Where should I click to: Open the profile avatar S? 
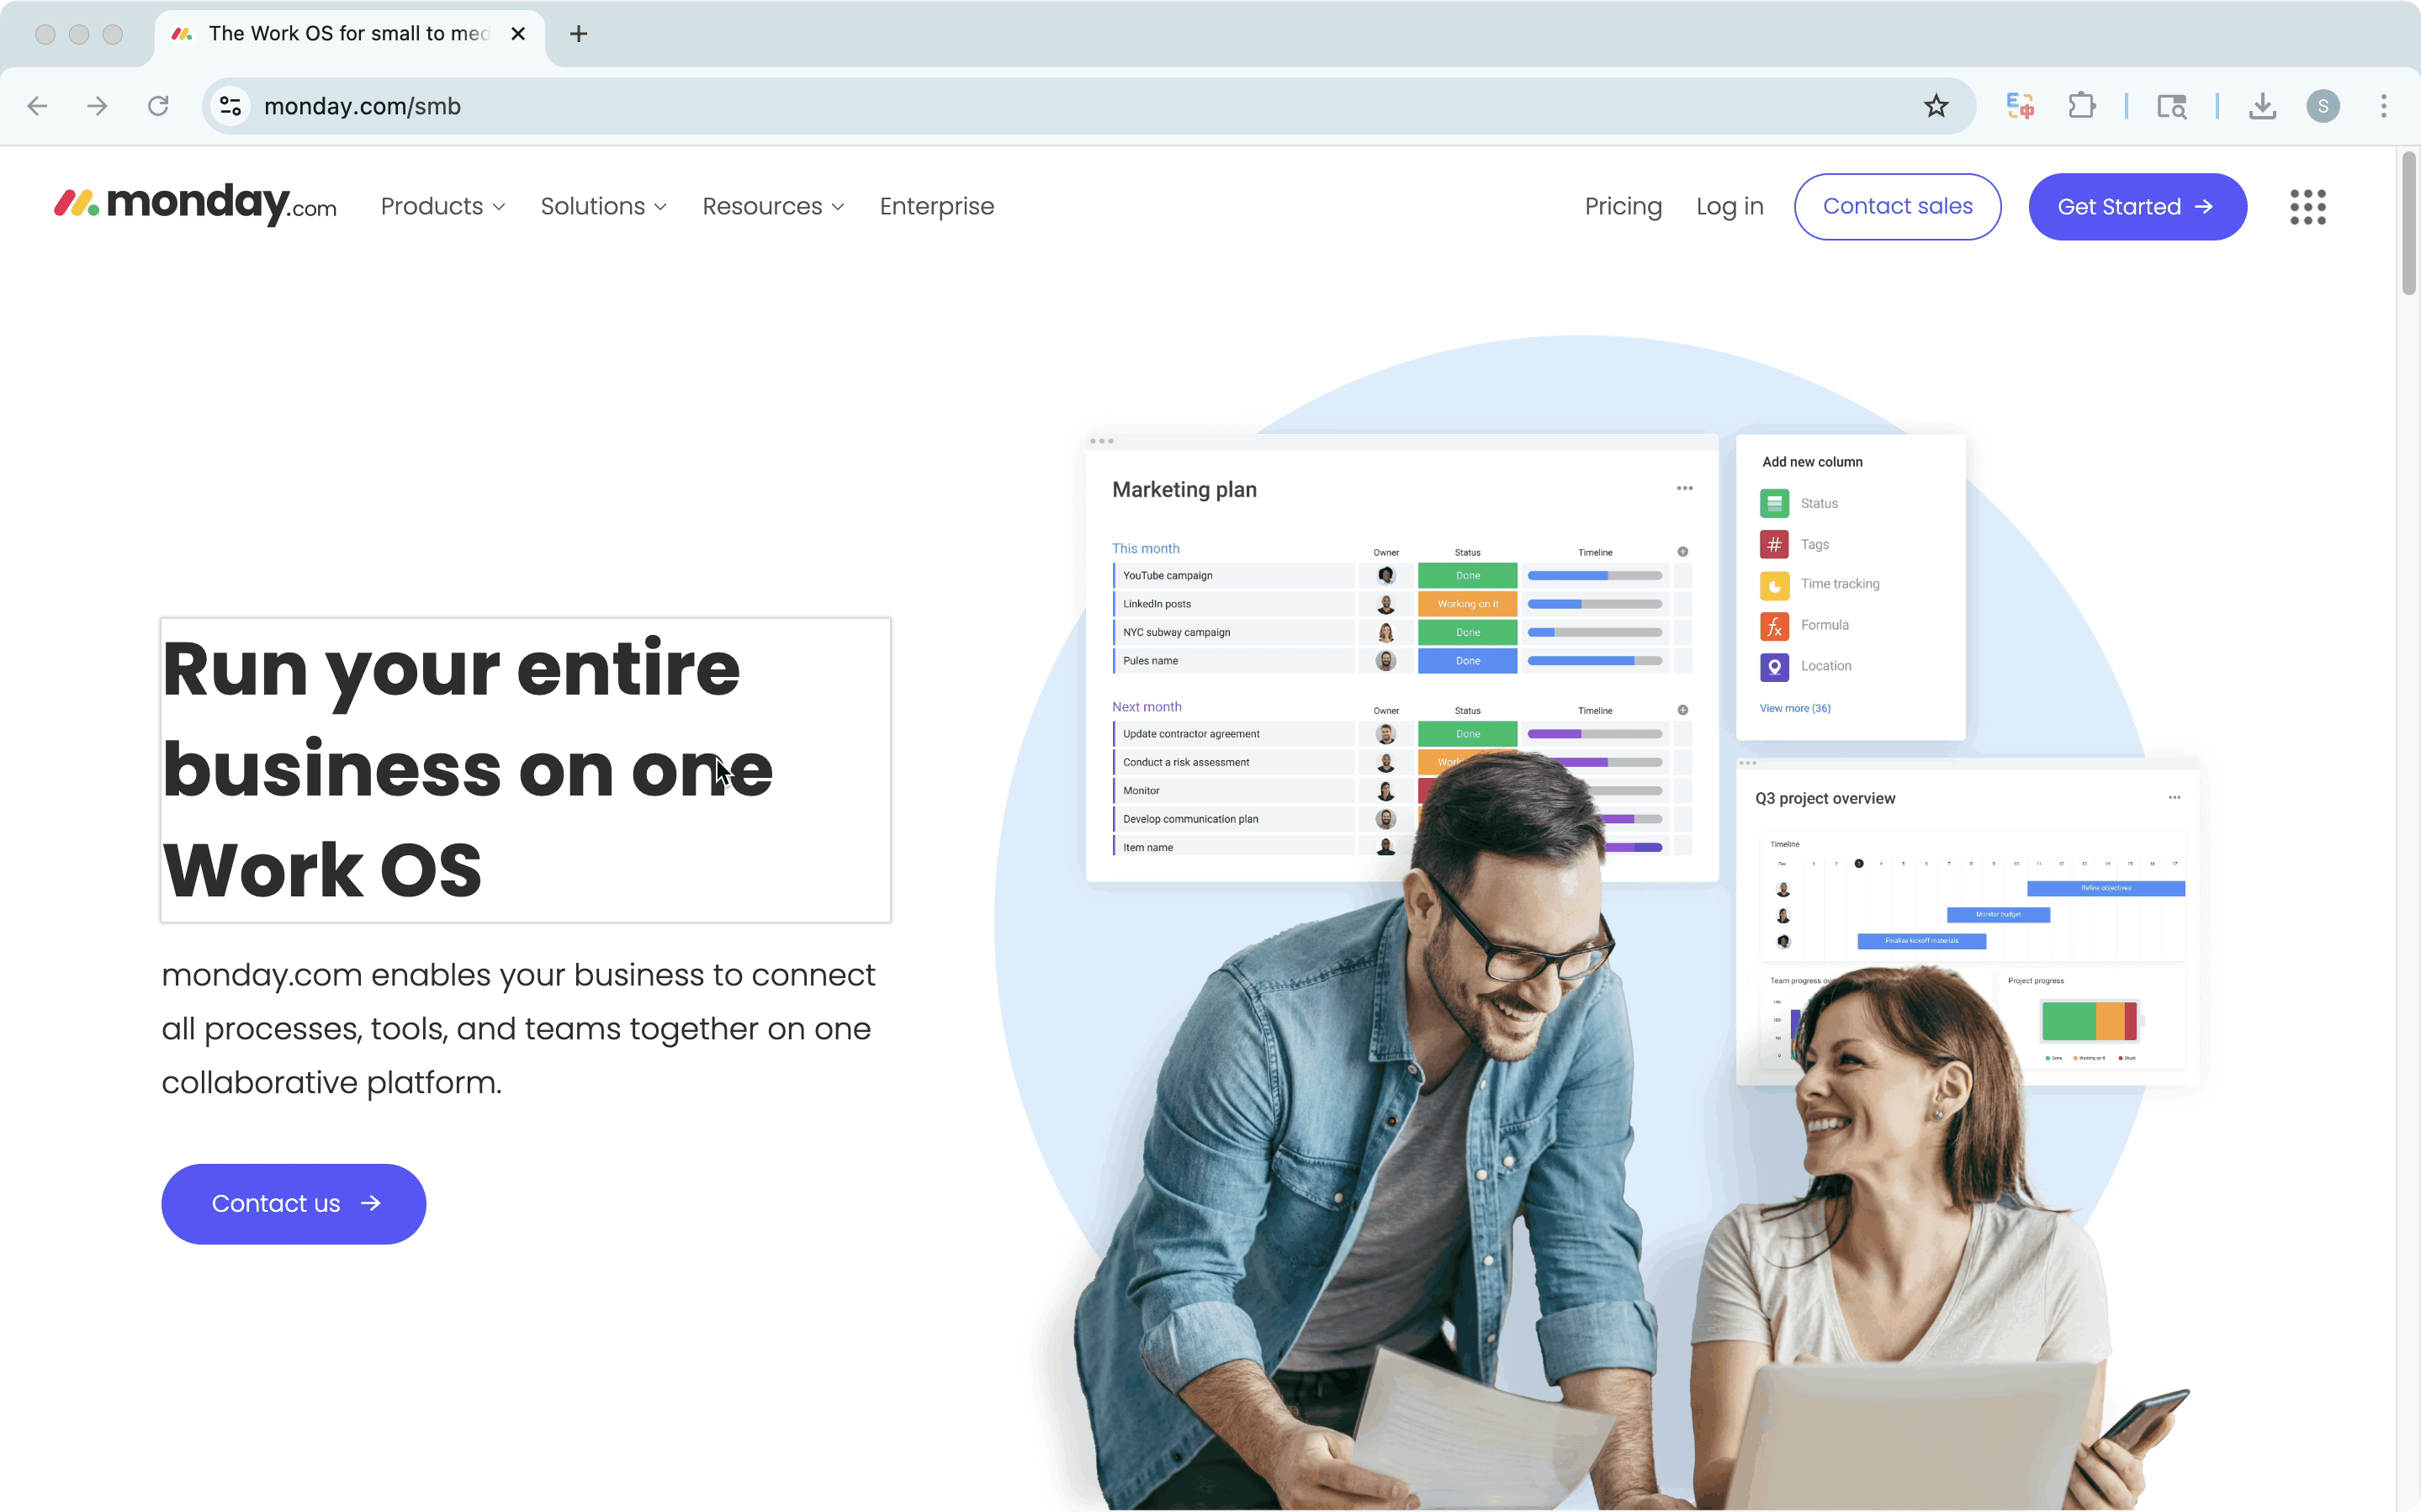pyautogui.click(x=2323, y=106)
